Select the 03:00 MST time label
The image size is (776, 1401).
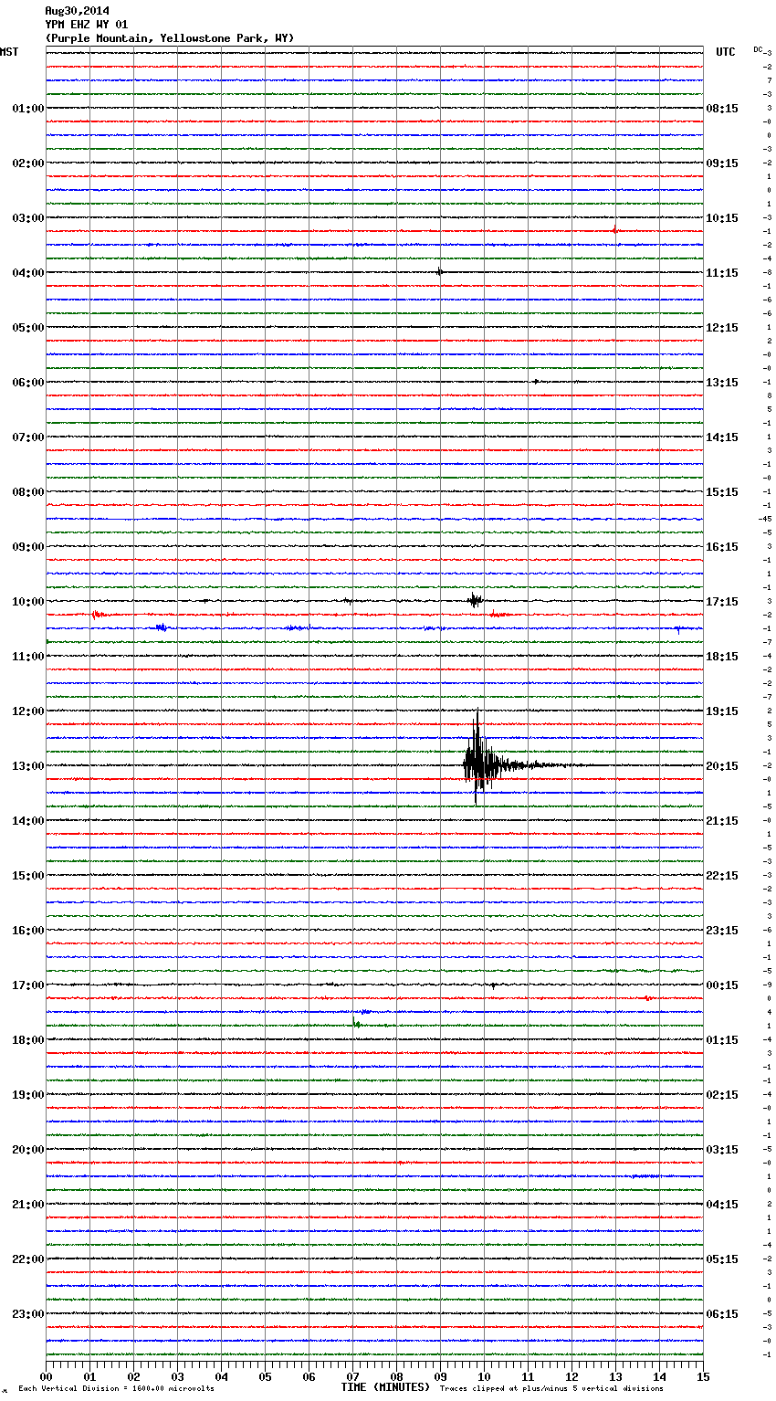28,218
